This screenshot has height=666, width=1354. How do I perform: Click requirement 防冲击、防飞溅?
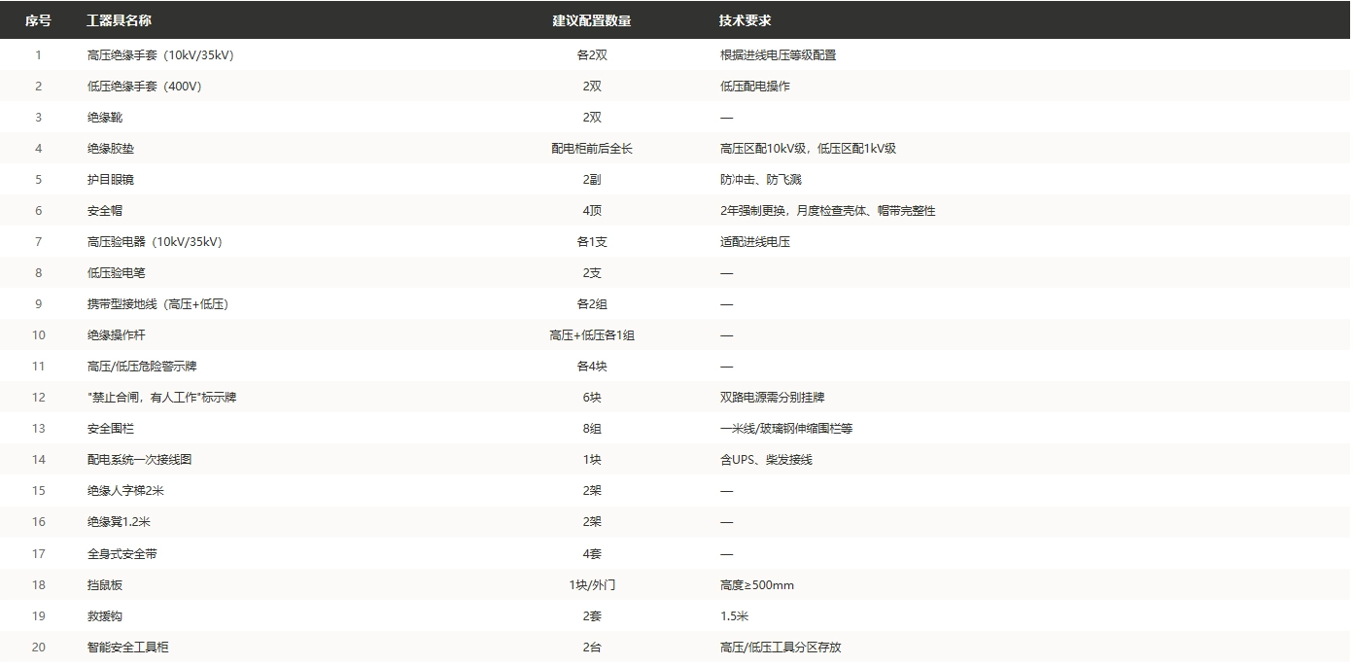coord(760,180)
